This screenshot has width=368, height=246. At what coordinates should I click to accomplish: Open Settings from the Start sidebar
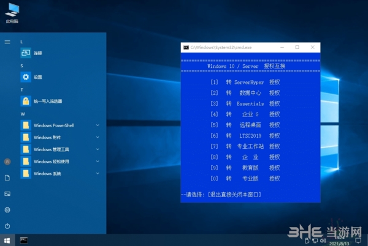click(7, 210)
